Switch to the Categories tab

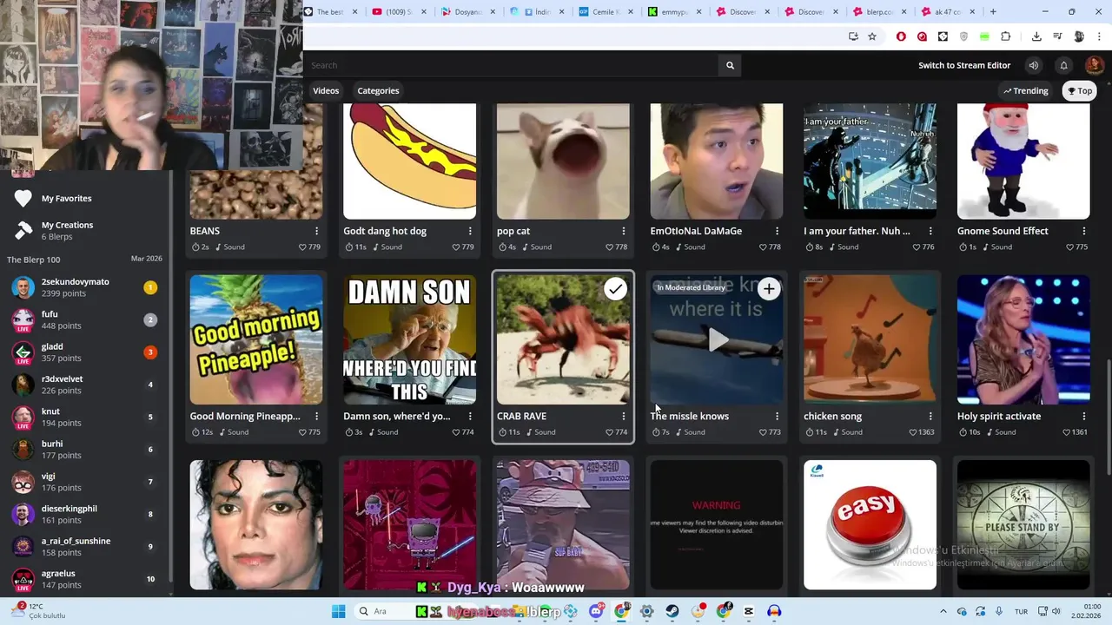pos(378,90)
